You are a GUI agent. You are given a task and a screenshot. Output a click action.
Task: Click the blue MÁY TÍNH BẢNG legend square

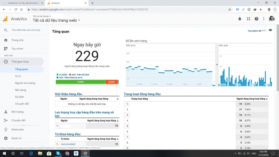57,77
